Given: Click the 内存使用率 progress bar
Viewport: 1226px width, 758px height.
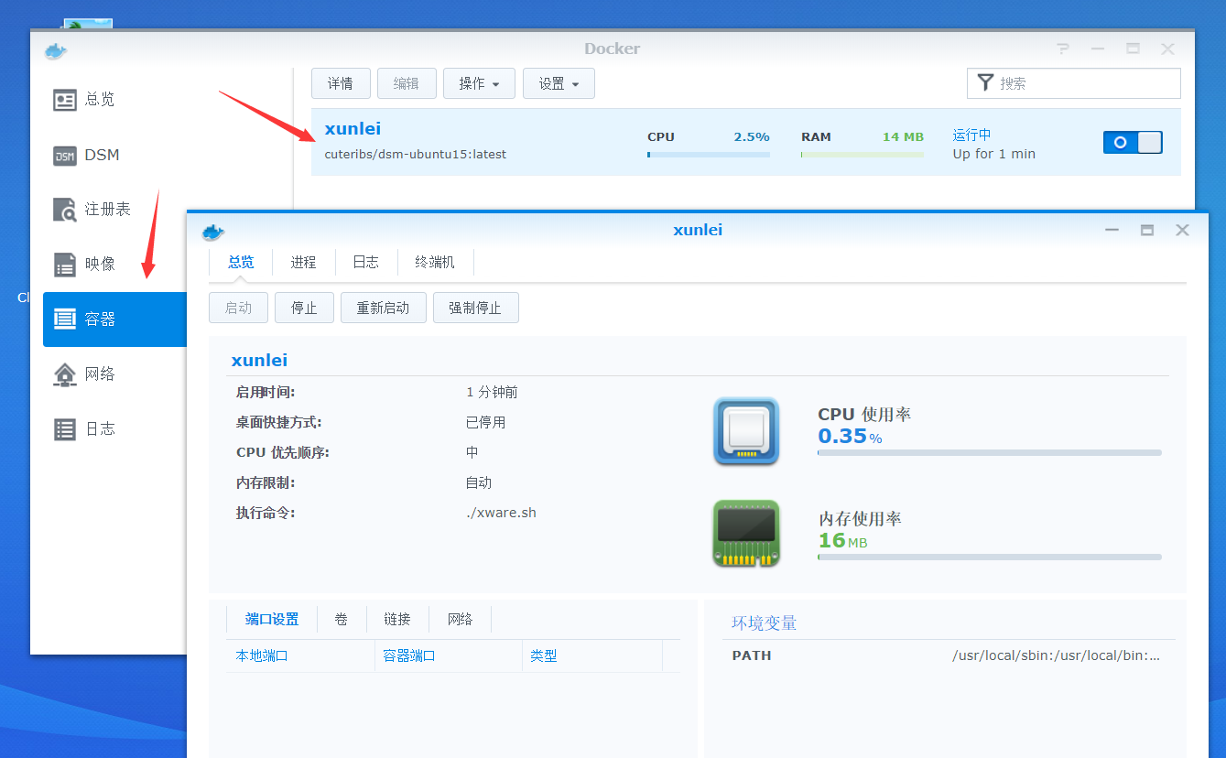Looking at the screenshot, I should point(990,557).
